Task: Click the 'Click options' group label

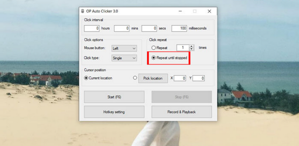Action: (94, 40)
